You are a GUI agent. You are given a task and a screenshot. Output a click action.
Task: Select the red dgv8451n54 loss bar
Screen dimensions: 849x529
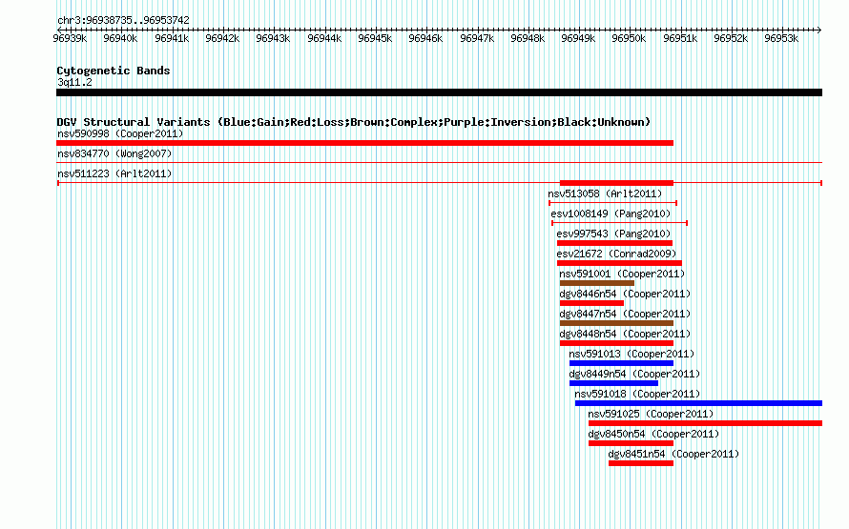pos(641,463)
